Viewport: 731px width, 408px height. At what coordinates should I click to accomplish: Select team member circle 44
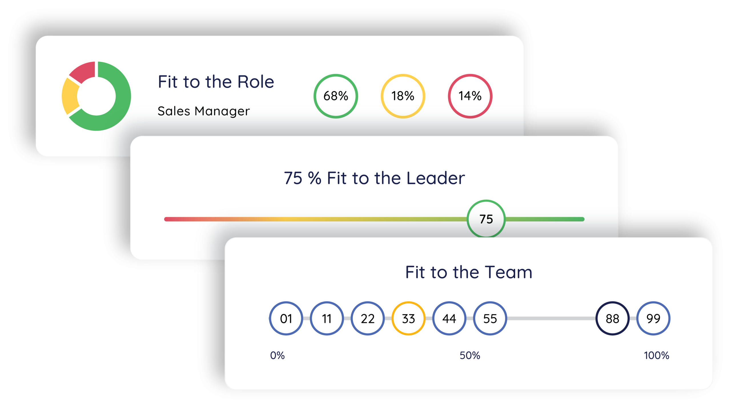tap(449, 318)
